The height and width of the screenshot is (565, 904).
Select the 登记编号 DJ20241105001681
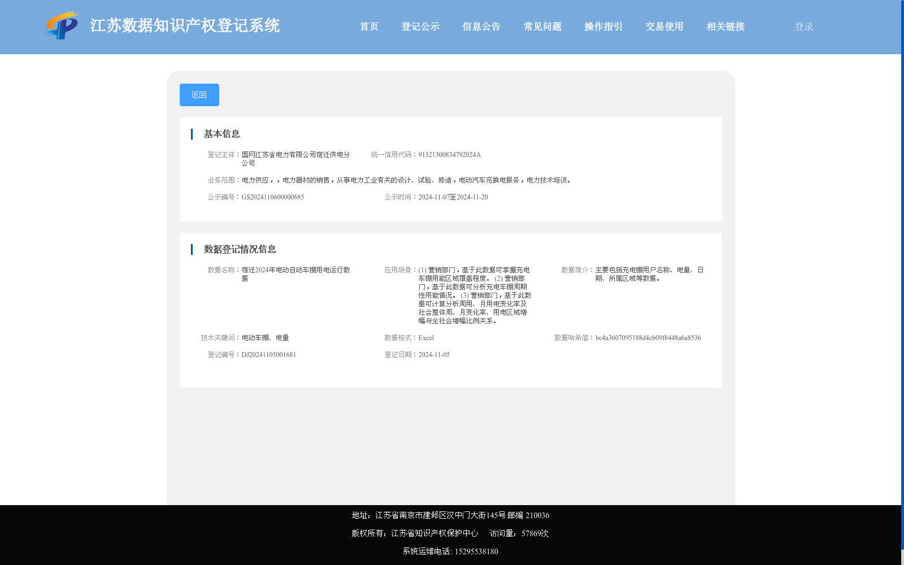[269, 355]
